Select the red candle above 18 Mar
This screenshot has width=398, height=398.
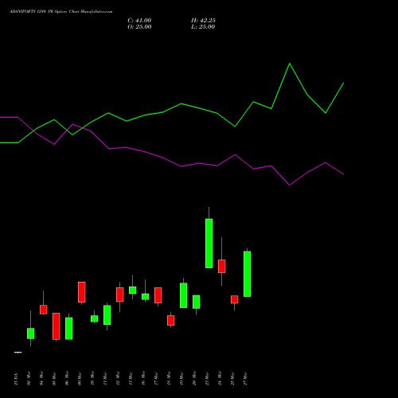[x=171, y=320]
